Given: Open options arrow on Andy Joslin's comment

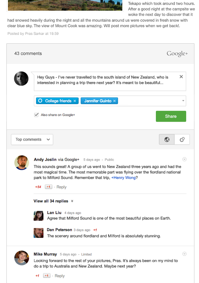Looking at the screenshot, I should pos(184,159).
